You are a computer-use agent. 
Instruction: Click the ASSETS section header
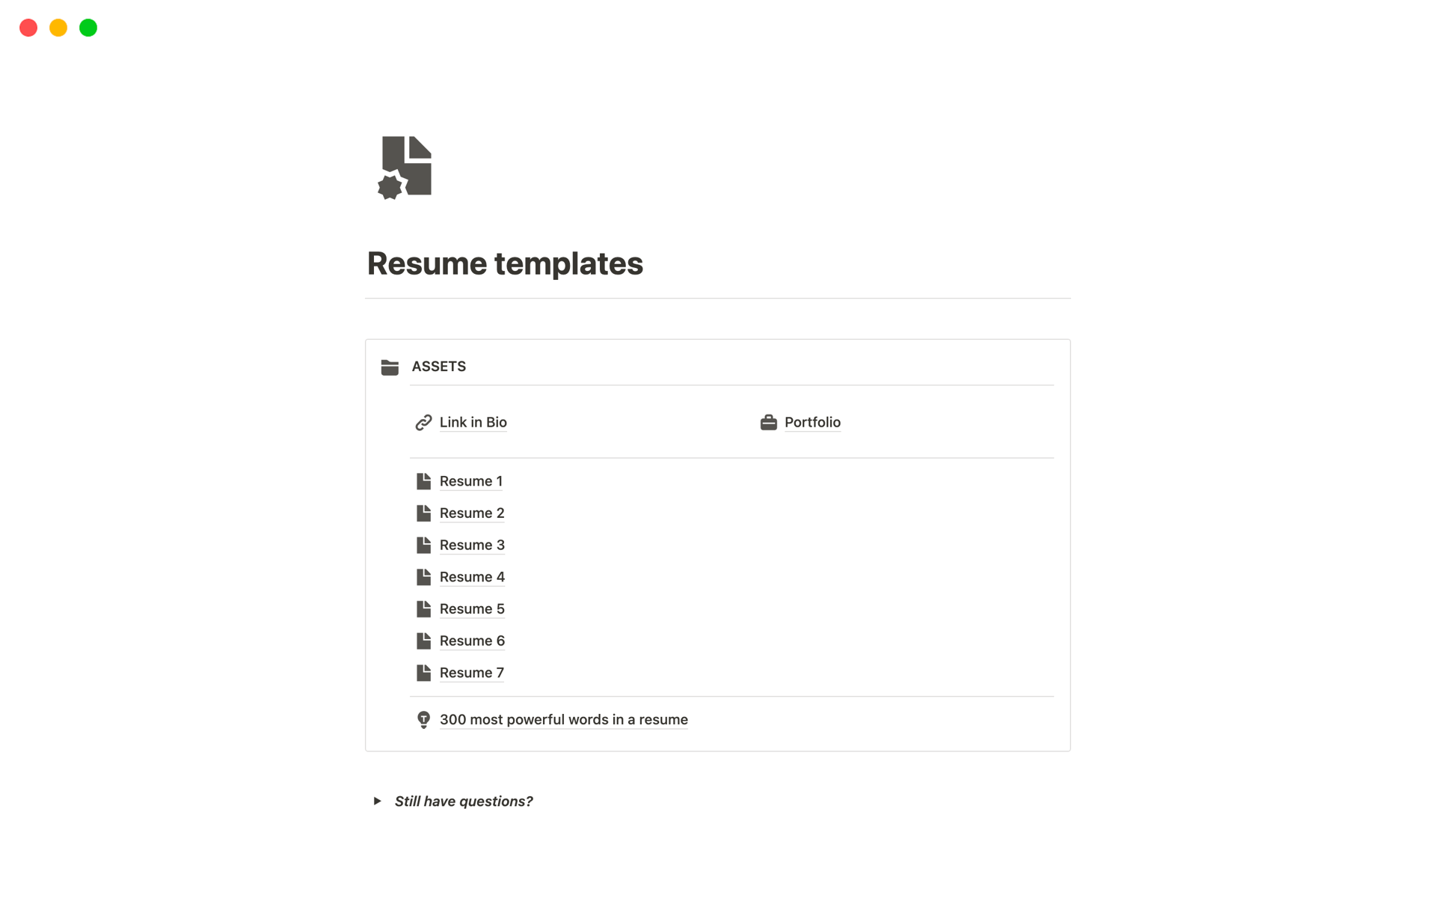438,366
